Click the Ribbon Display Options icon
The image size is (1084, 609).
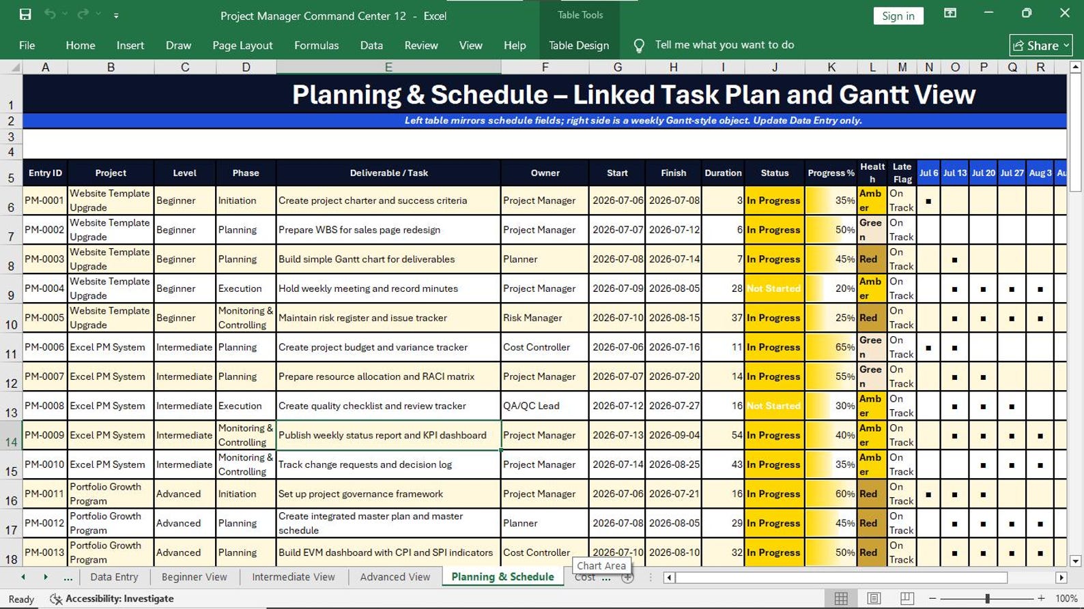(x=950, y=13)
